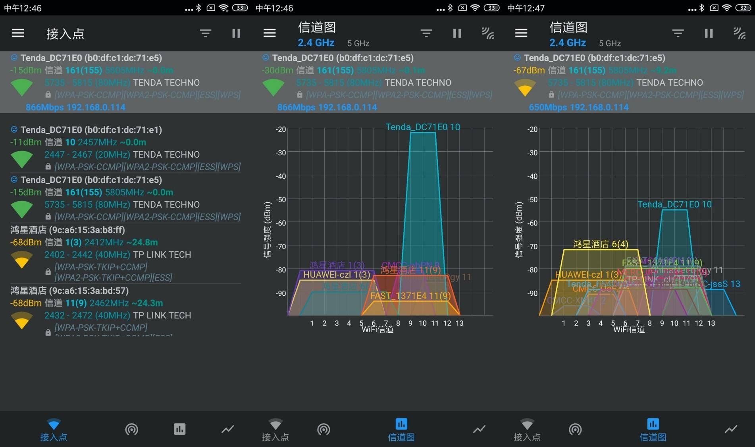Open hamburger menu on the 接入点 screen
This screenshot has width=755, height=447.
pyautogui.click(x=18, y=33)
